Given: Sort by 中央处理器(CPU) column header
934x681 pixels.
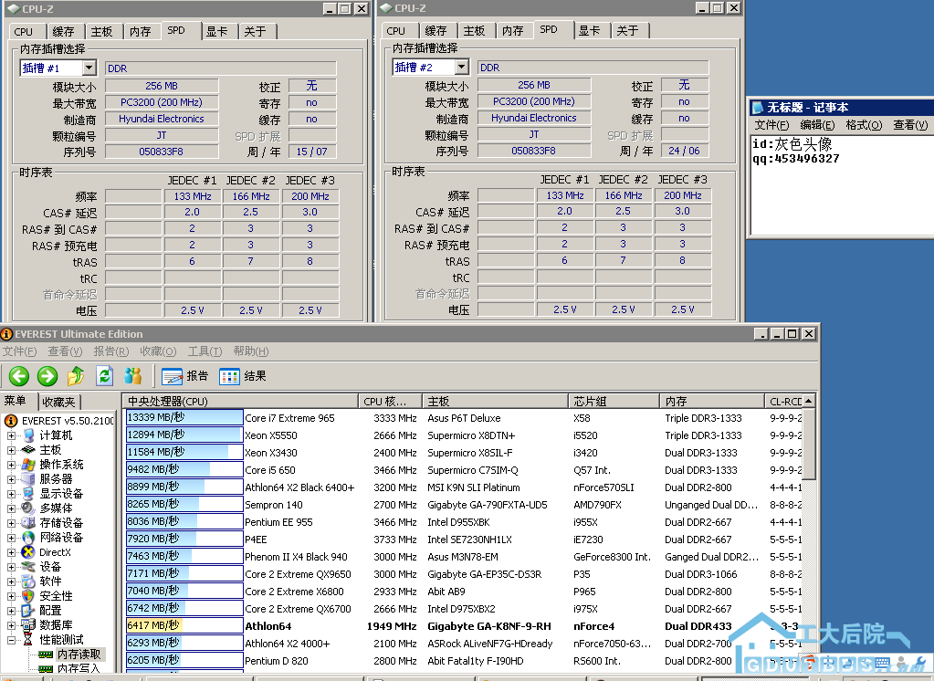Looking at the screenshot, I should (240, 402).
